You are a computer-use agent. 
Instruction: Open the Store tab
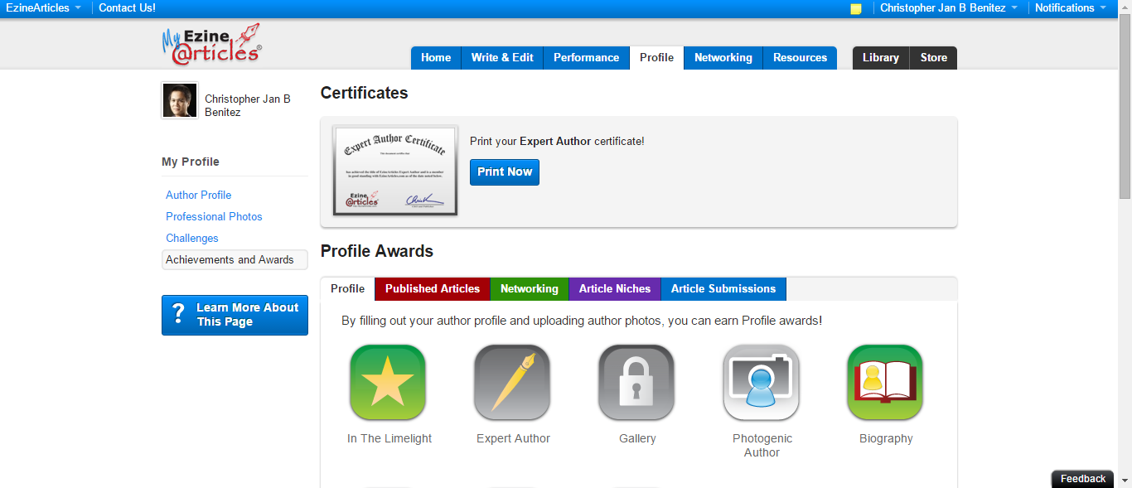click(934, 57)
